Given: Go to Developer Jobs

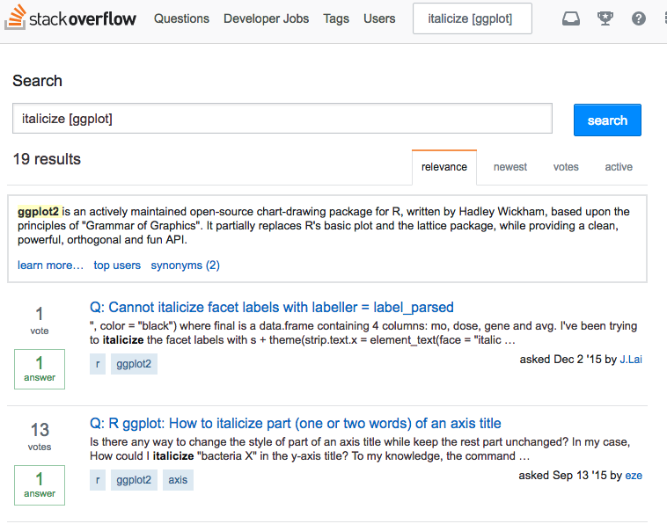Looking at the screenshot, I should pos(266,18).
